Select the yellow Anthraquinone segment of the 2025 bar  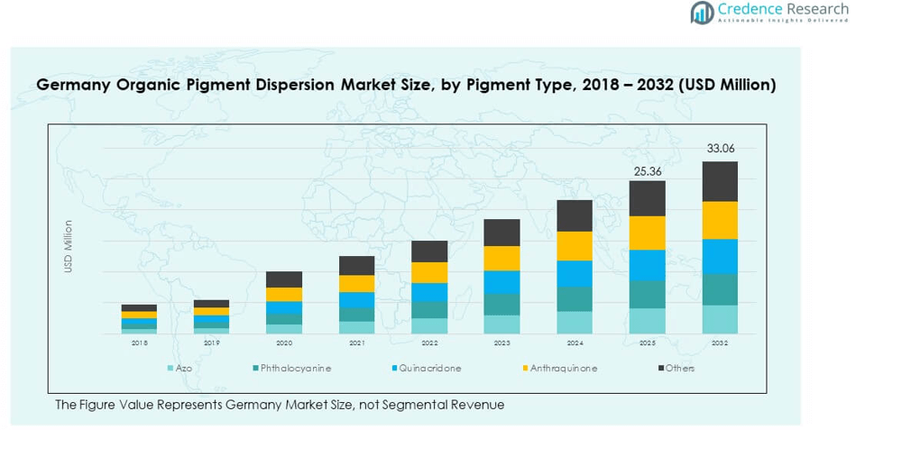pos(647,233)
